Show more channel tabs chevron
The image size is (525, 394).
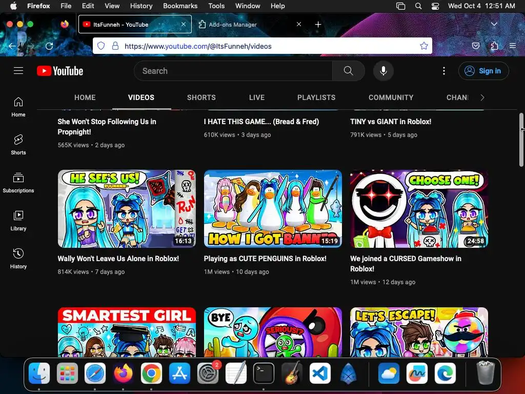pyautogui.click(x=482, y=97)
